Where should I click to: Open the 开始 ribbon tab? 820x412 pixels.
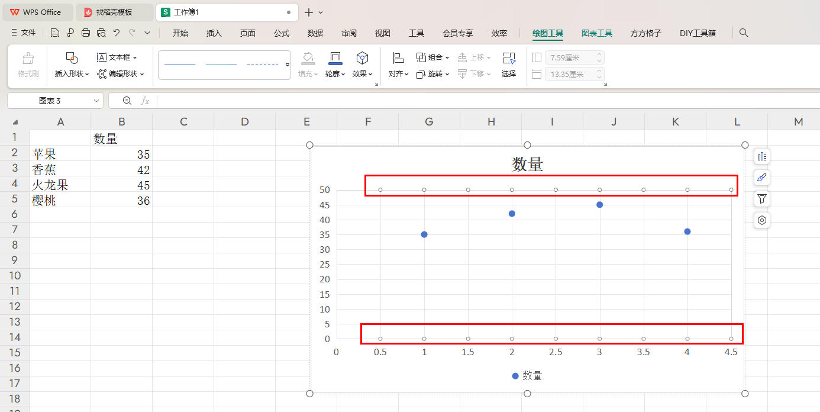point(180,33)
